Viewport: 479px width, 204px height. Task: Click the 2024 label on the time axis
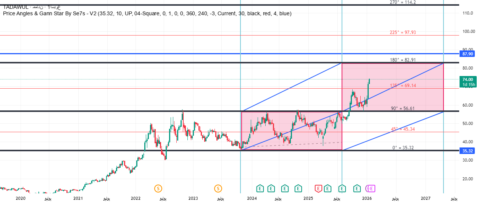coord(251,199)
